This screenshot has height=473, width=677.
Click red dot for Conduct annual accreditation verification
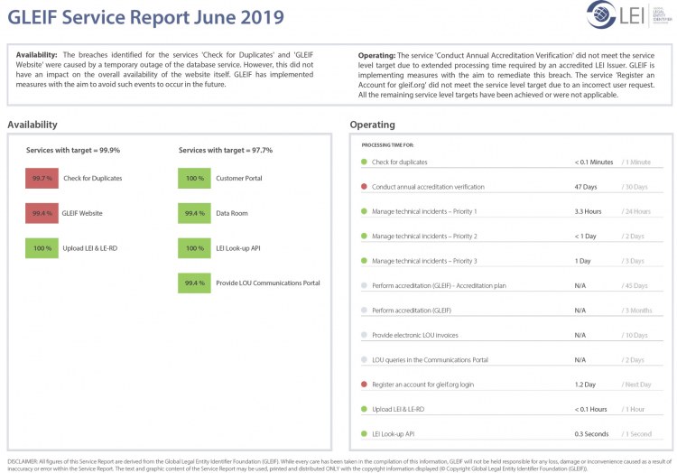364,187
